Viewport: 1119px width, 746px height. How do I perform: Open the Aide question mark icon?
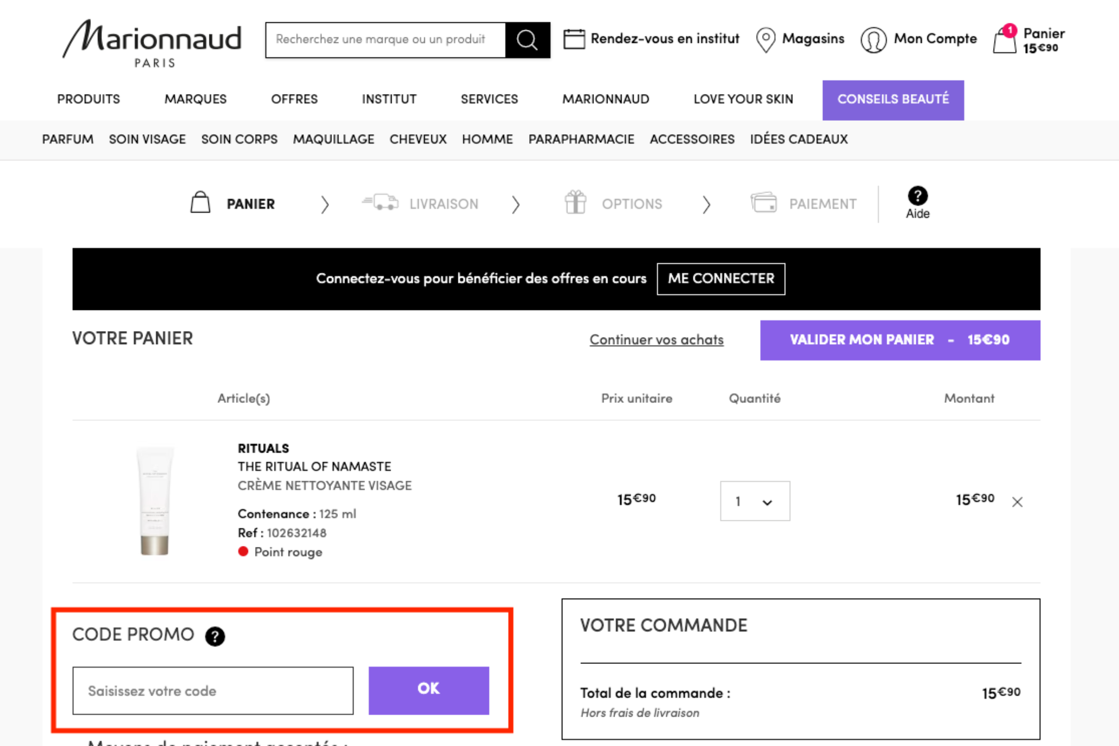pyautogui.click(x=917, y=195)
